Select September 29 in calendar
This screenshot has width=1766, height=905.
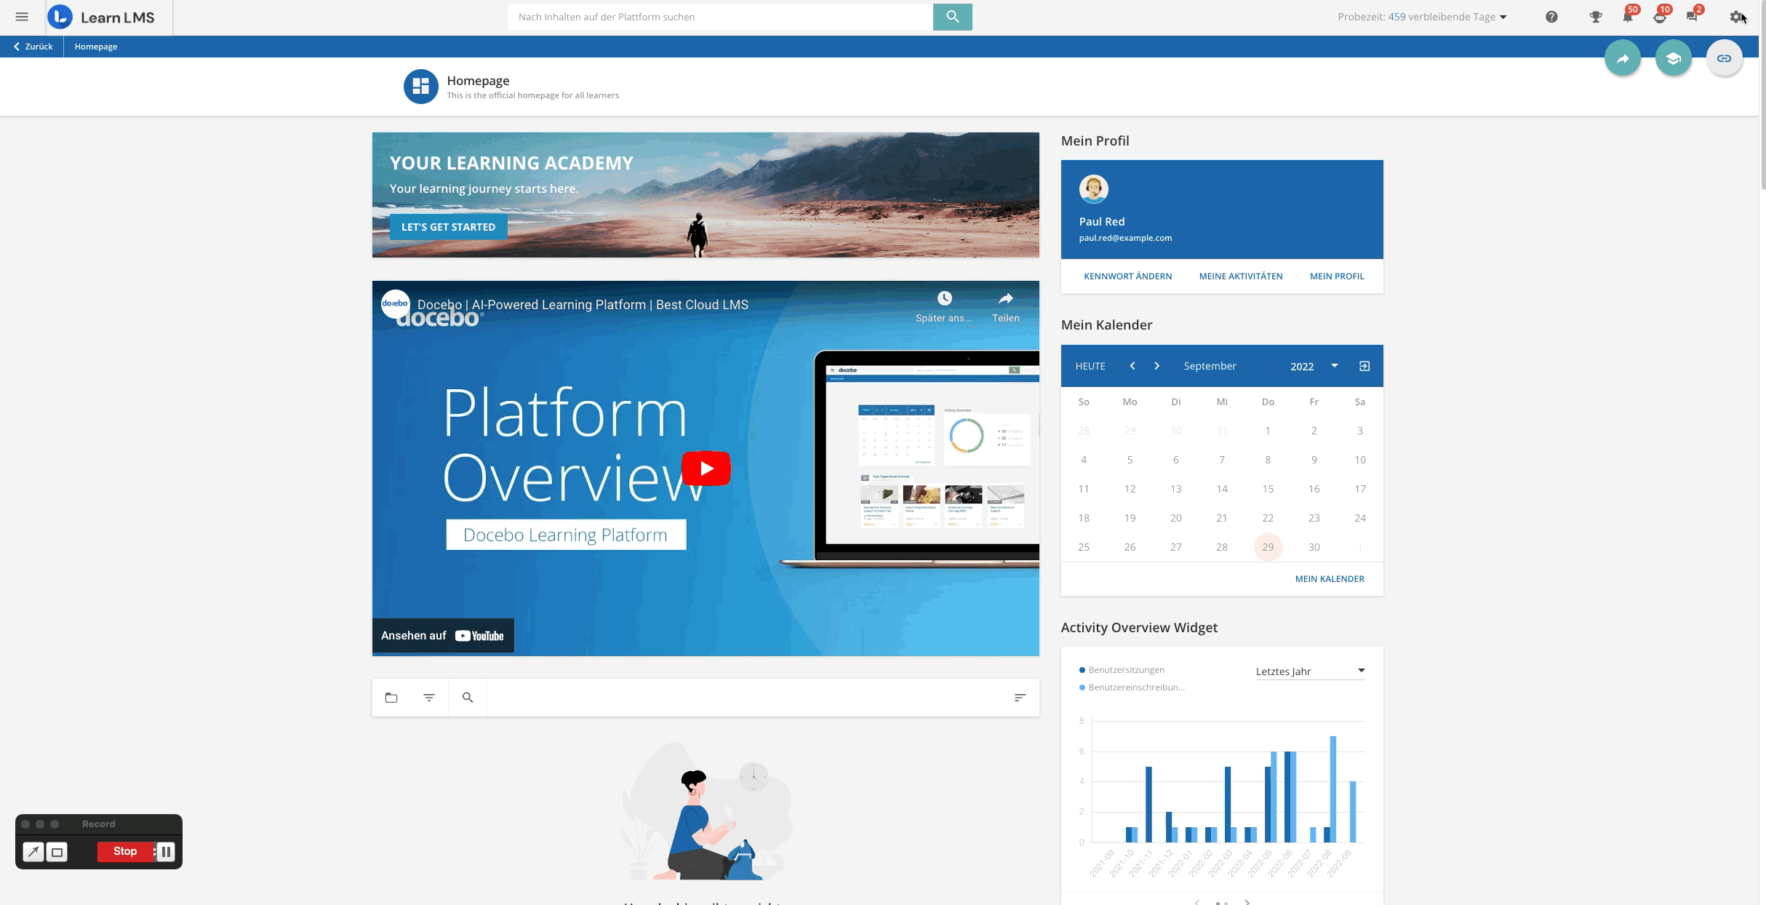[1268, 547]
